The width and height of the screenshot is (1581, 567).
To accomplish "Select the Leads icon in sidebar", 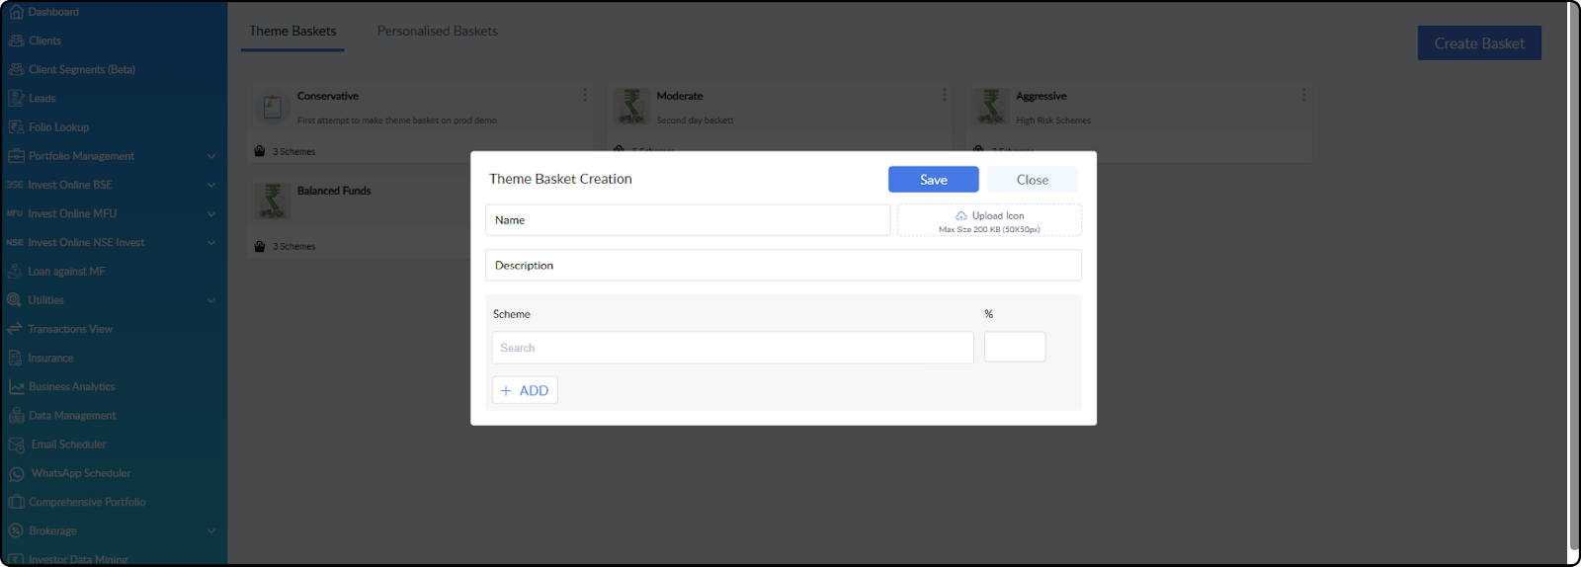I will coord(16,98).
